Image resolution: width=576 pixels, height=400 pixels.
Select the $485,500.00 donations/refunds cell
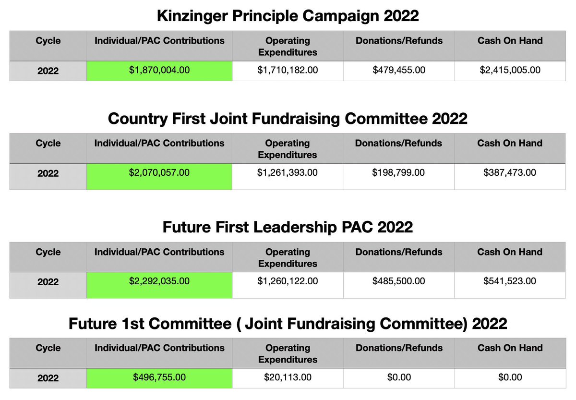coord(398,282)
